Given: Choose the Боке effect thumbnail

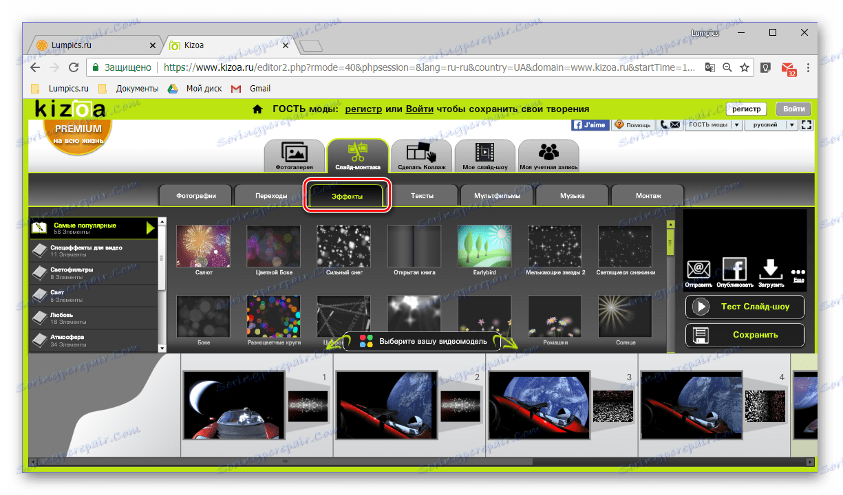Looking at the screenshot, I should [204, 316].
